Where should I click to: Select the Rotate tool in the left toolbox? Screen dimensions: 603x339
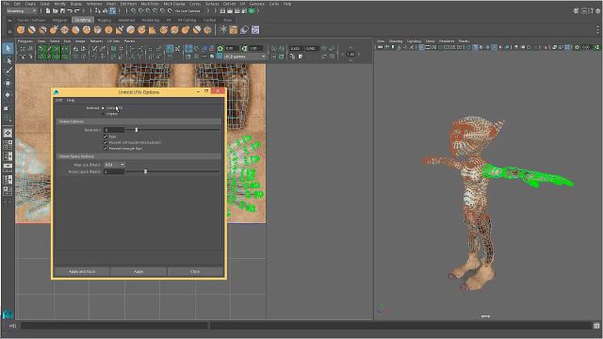point(8,94)
